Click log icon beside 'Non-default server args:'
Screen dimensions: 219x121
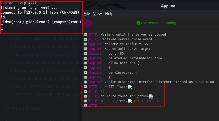point(86,49)
